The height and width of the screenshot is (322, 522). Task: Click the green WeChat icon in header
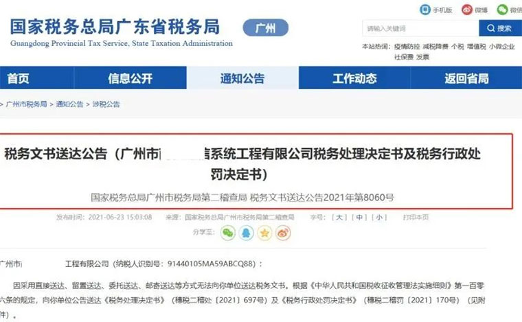pos(502,10)
